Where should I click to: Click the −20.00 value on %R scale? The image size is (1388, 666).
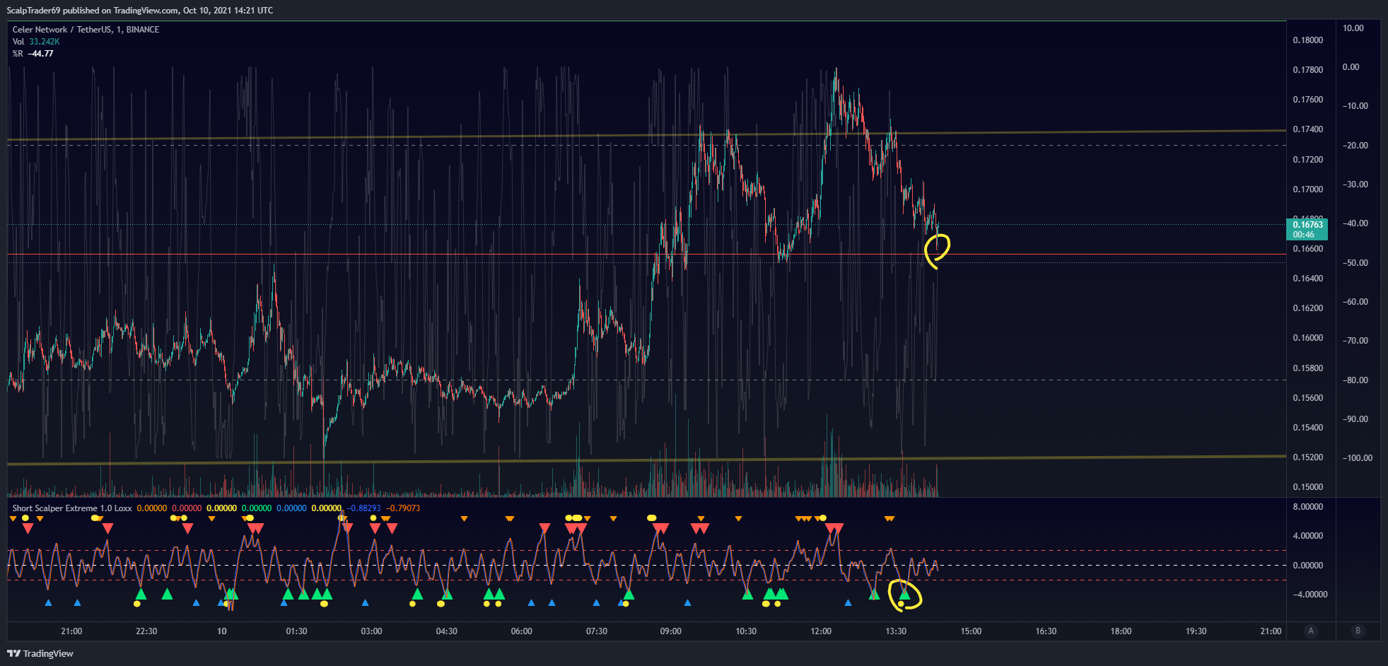tap(1355, 146)
